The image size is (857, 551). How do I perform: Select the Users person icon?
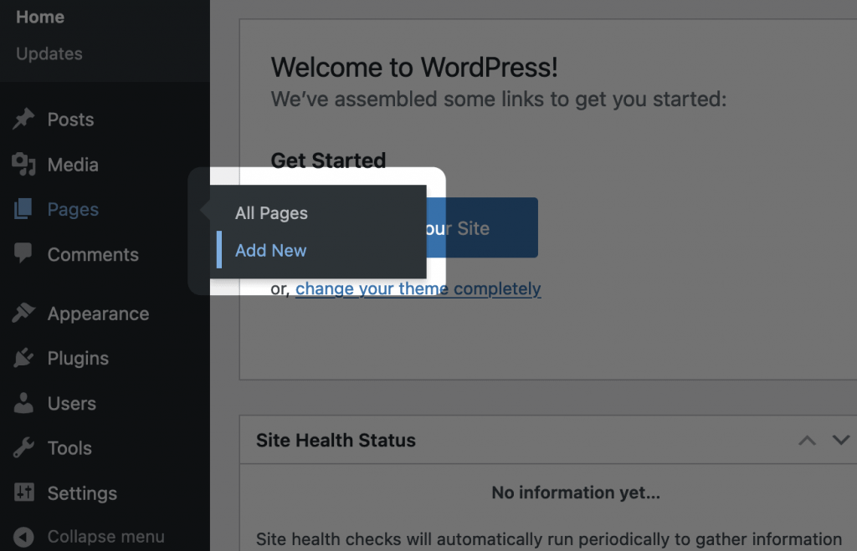point(23,403)
